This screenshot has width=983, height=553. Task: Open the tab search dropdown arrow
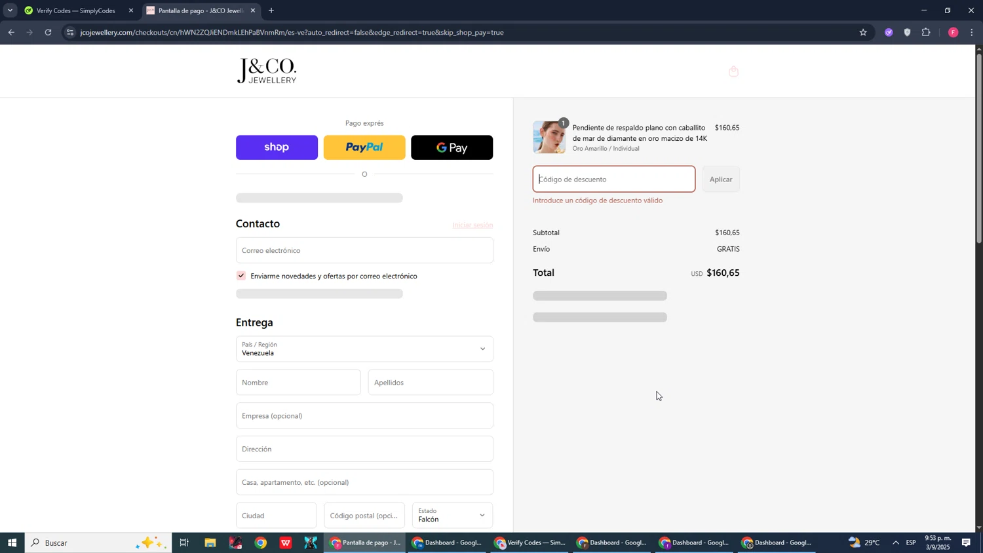click(x=10, y=10)
